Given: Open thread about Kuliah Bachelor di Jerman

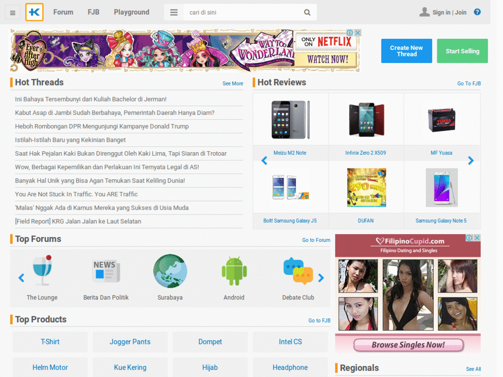Looking at the screenshot, I should click(91, 99).
